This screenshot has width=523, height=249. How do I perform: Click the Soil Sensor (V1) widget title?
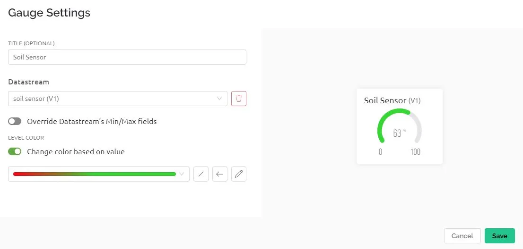[x=392, y=100]
